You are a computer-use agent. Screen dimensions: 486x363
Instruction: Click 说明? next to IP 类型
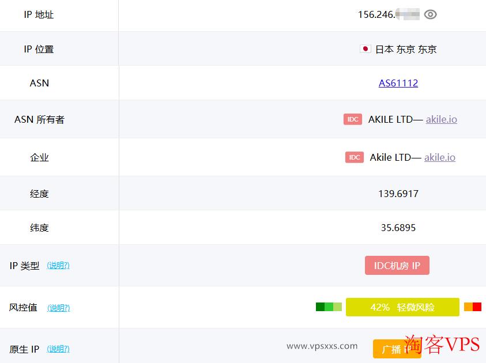tap(58, 265)
